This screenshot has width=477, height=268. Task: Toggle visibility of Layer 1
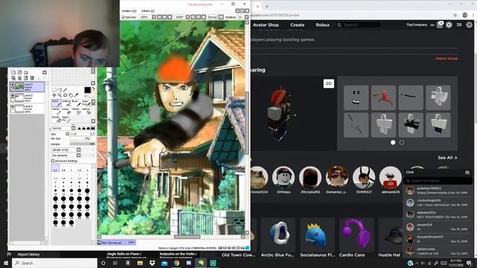coord(13,106)
